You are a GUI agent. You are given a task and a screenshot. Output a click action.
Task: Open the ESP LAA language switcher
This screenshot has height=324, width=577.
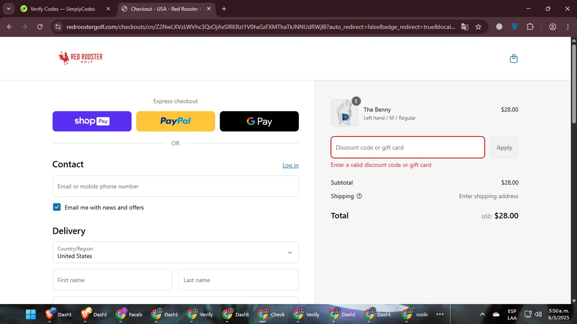tap(512, 314)
